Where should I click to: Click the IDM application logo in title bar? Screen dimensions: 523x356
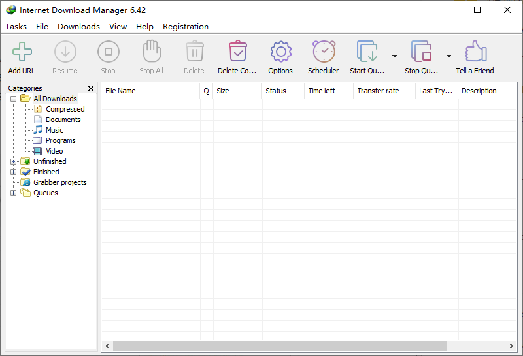pyautogui.click(x=11, y=10)
